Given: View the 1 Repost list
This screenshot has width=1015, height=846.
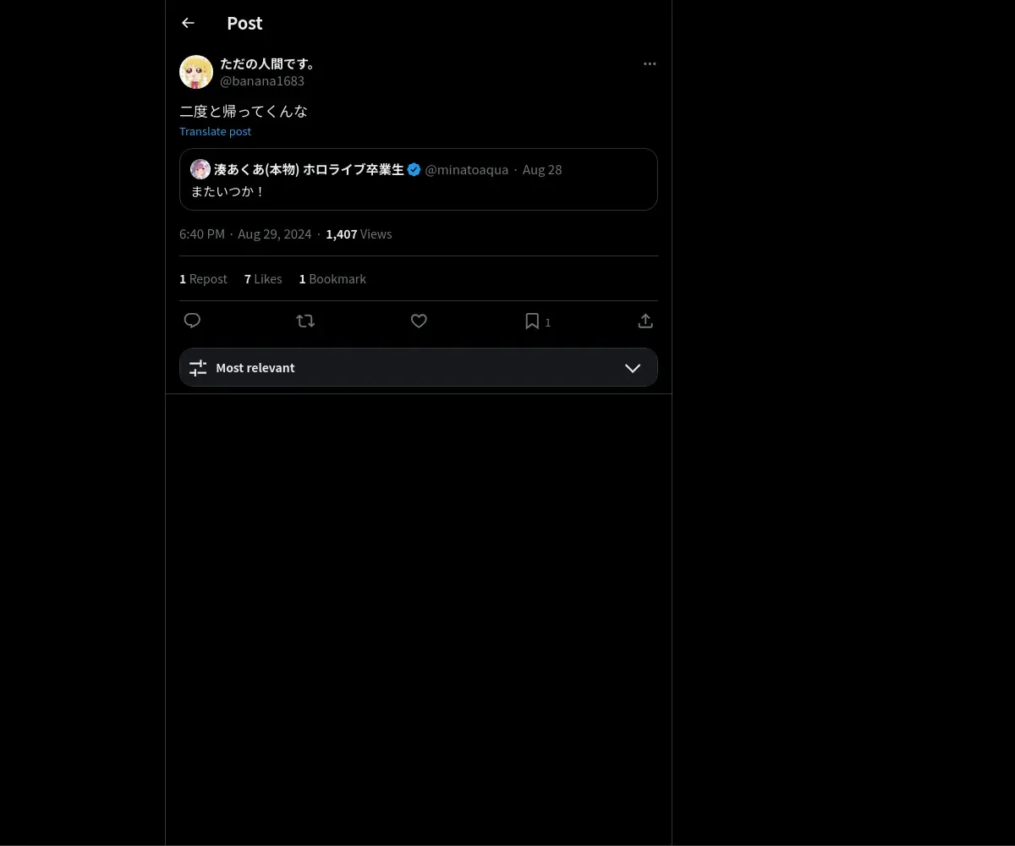Looking at the screenshot, I should point(203,279).
